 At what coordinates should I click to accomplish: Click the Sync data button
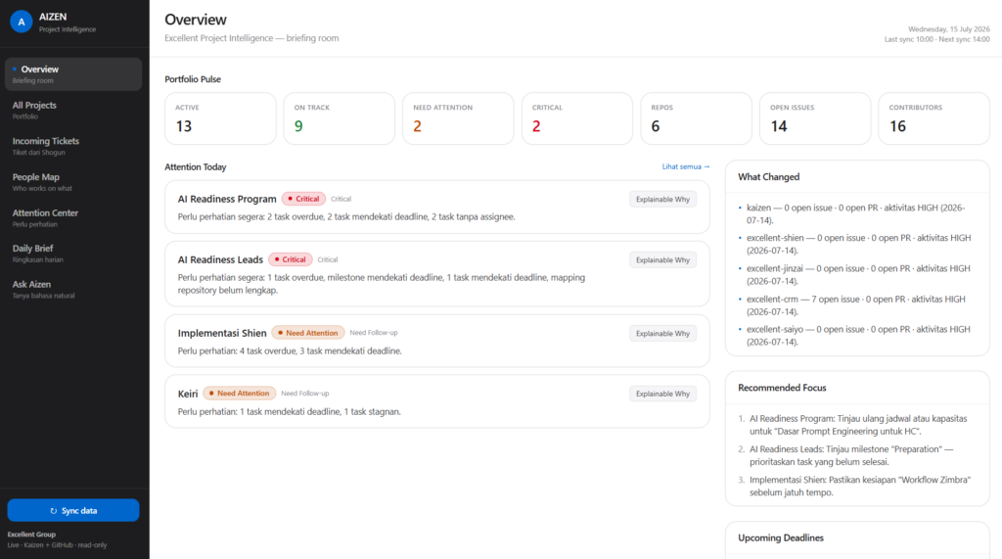73,510
